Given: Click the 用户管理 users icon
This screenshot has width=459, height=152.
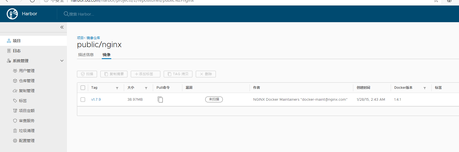Looking at the screenshot, I should tap(15, 71).
